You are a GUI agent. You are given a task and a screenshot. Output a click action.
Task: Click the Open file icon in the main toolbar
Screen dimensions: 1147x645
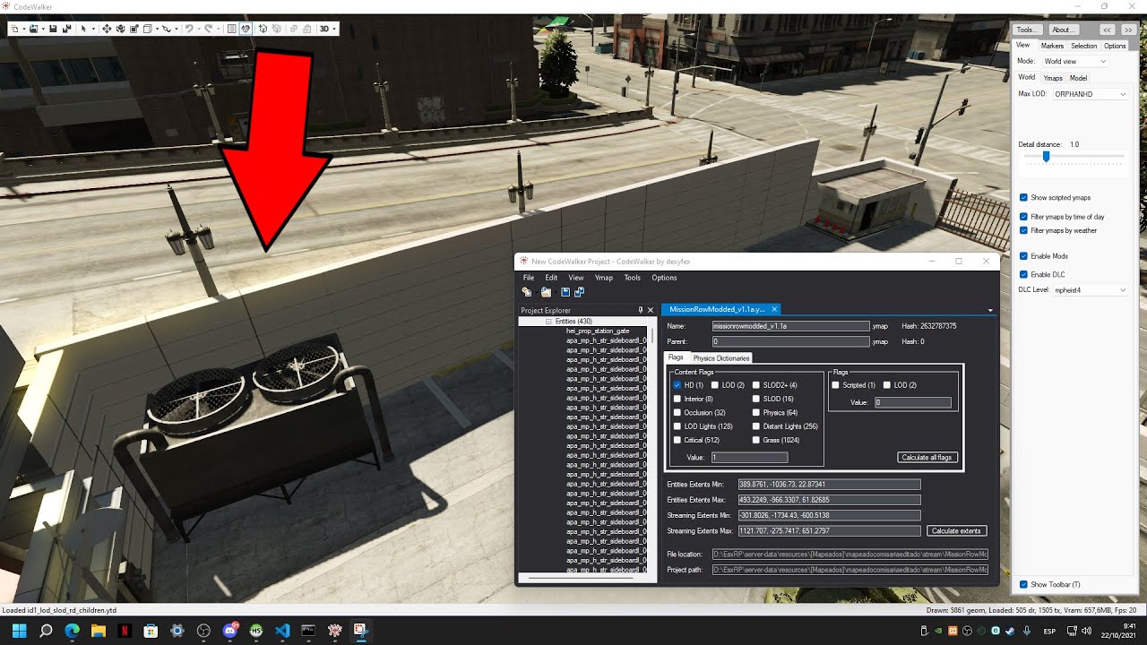pos(34,29)
